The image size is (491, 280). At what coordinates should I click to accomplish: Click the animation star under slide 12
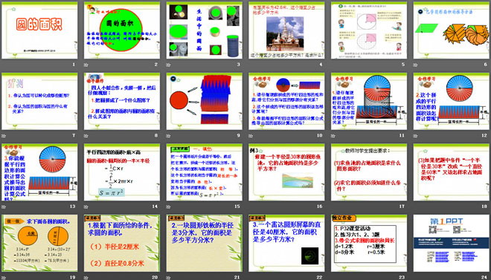click(x=415, y=136)
